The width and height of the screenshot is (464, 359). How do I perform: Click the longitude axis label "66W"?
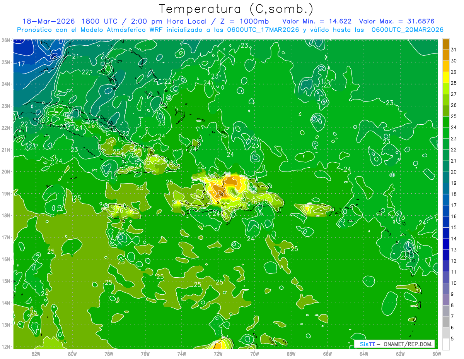(x=328, y=354)
